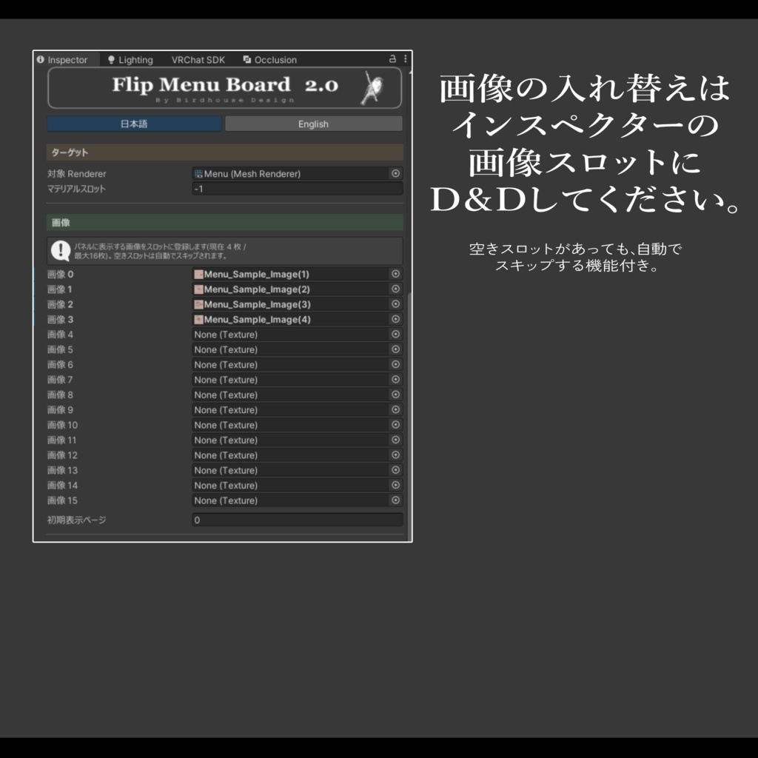Open texture picker for 画像 12
The image size is (758, 758).
(395, 455)
